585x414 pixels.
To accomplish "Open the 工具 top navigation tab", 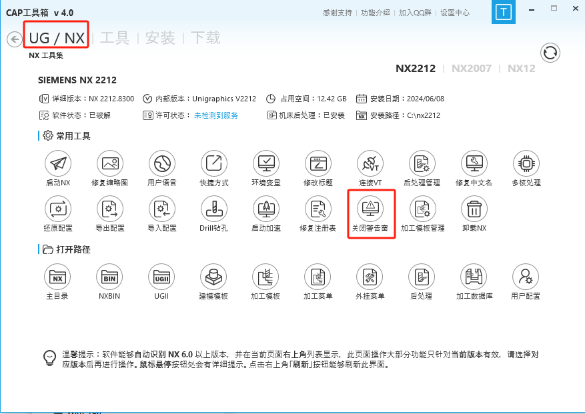I will click(115, 38).
